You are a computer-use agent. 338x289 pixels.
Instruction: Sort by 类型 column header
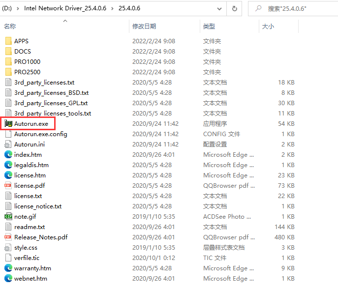pos(209,26)
